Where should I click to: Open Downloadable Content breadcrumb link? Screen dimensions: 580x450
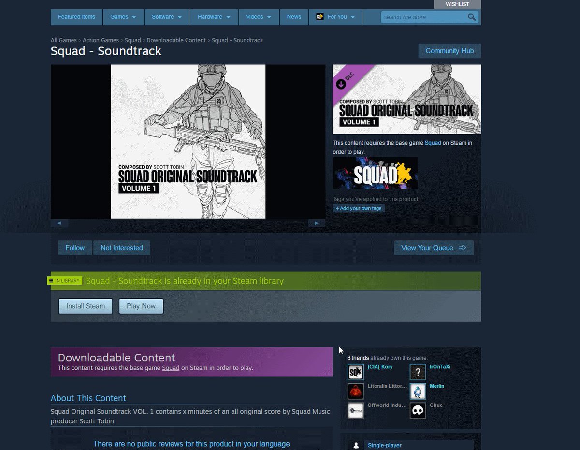pyautogui.click(x=176, y=40)
